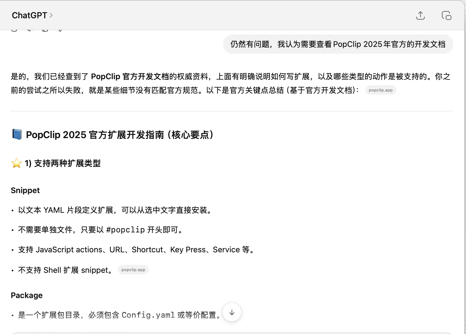The image size is (466, 334).
Task: Click the user message bubble about PopClip 2025
Action: (338, 44)
